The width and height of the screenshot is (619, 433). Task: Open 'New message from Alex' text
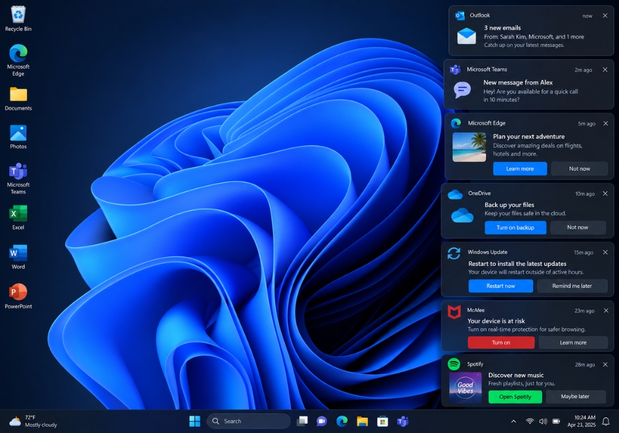point(518,82)
